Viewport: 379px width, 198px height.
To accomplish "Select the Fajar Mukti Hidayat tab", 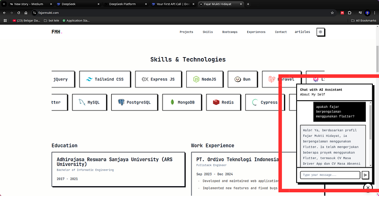I will [217, 4].
